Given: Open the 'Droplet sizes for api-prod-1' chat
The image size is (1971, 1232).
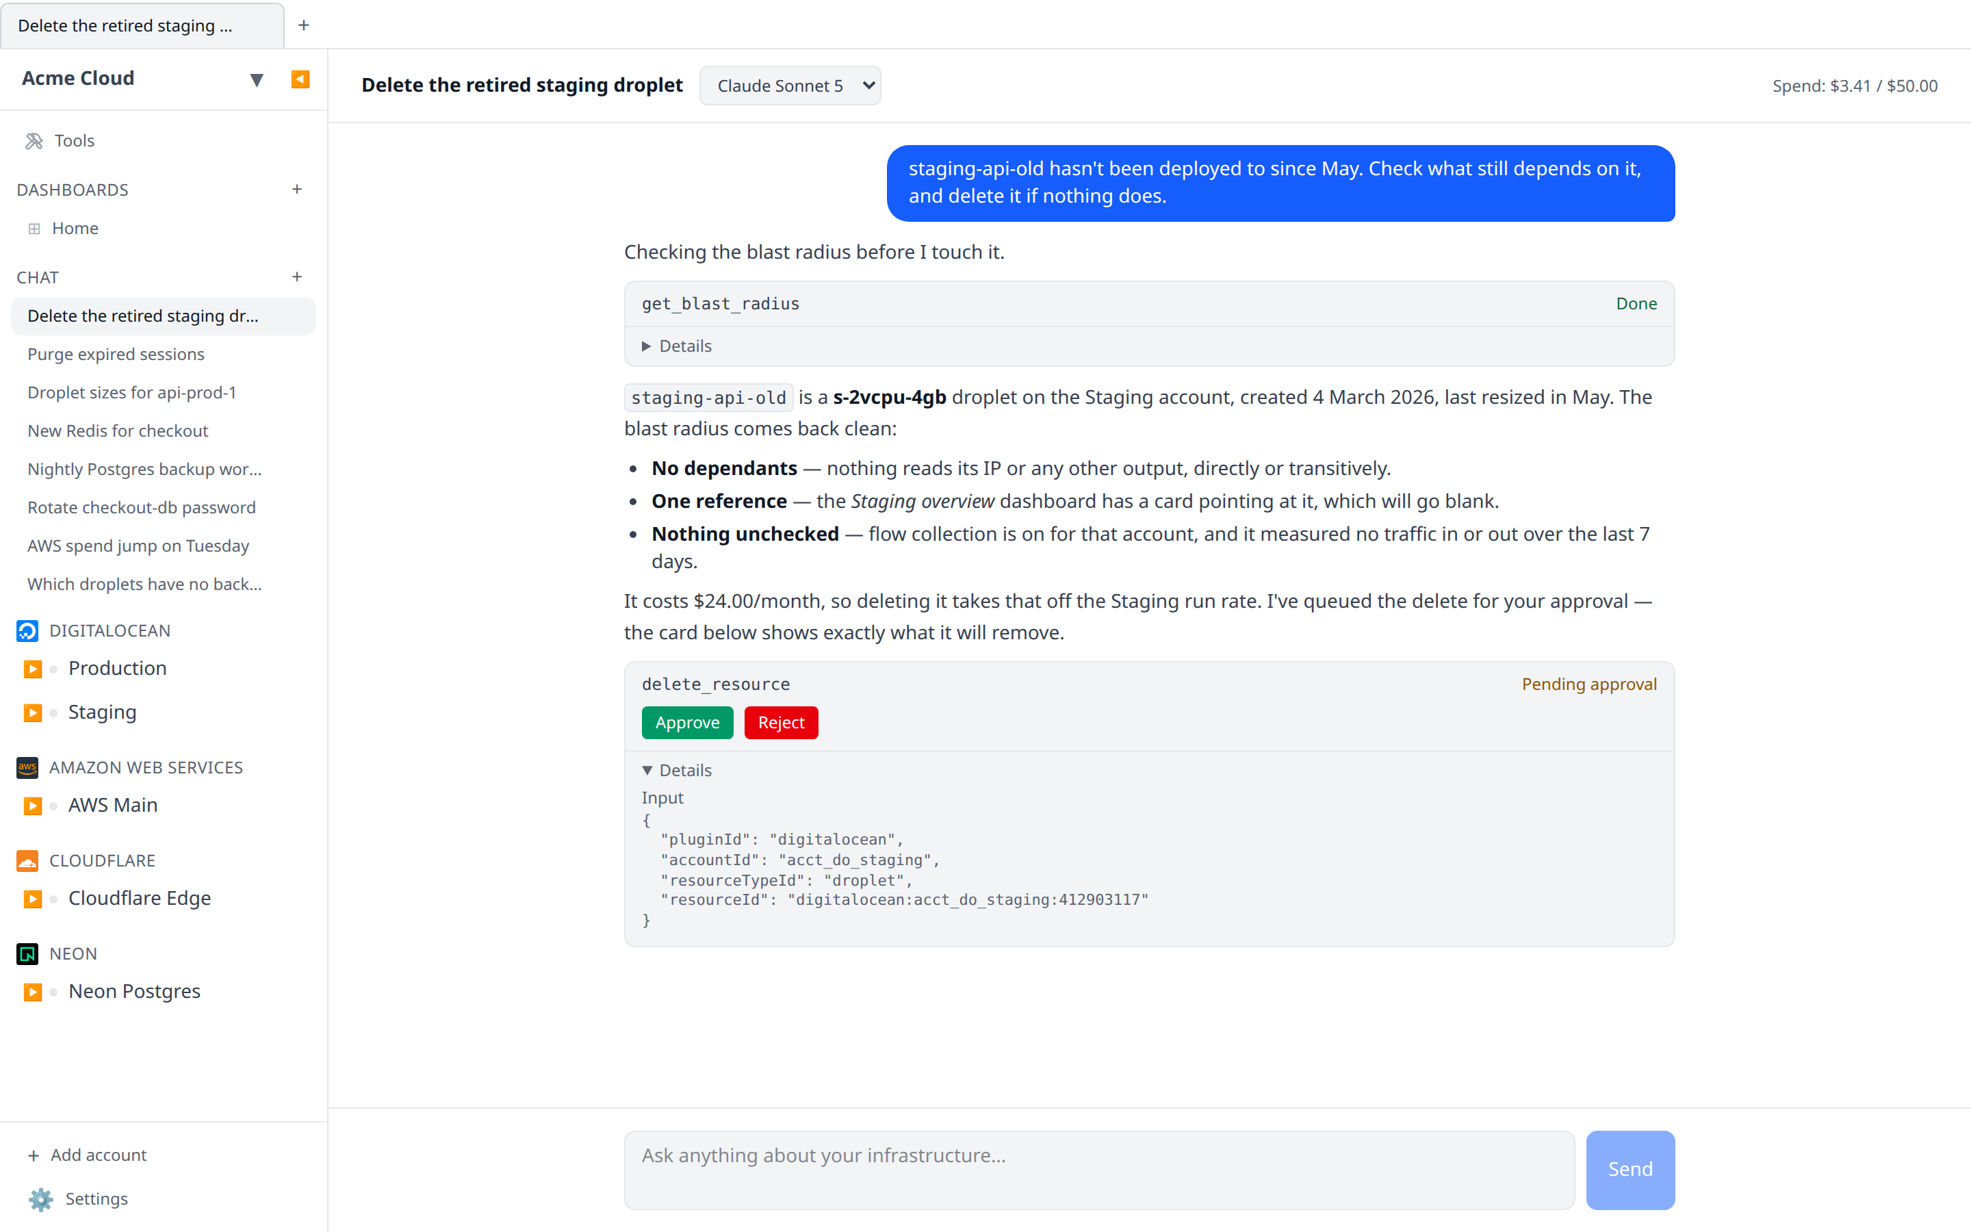Looking at the screenshot, I should tap(163, 393).
